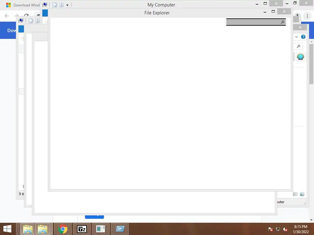Open the Windows Start button
Viewport: 314px width, 235px height.
pyautogui.click(x=7, y=229)
